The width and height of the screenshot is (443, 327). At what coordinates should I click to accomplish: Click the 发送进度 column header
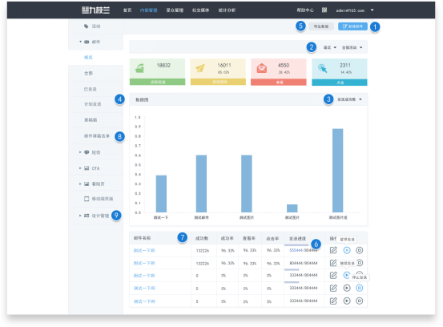pos(297,239)
